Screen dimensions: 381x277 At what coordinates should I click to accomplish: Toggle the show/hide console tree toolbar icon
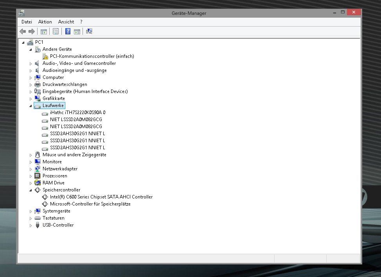[x=44, y=31]
